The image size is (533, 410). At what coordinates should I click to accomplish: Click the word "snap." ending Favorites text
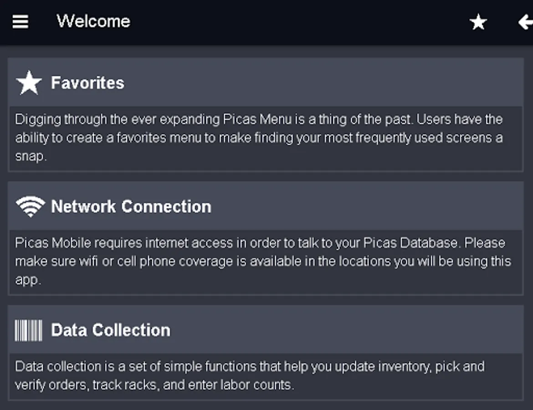point(31,156)
